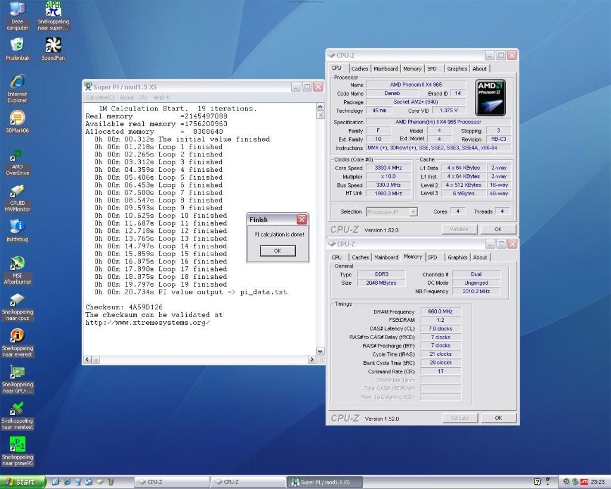Launch AMD OverDrive from the desktop

(17, 155)
